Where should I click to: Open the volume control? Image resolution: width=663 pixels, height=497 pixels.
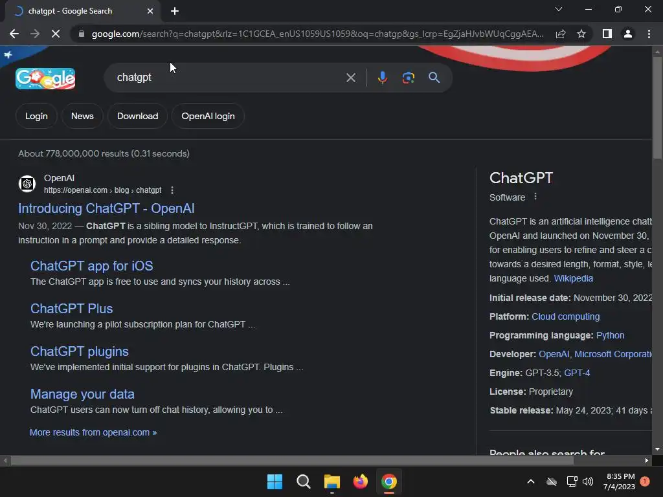[x=588, y=481]
